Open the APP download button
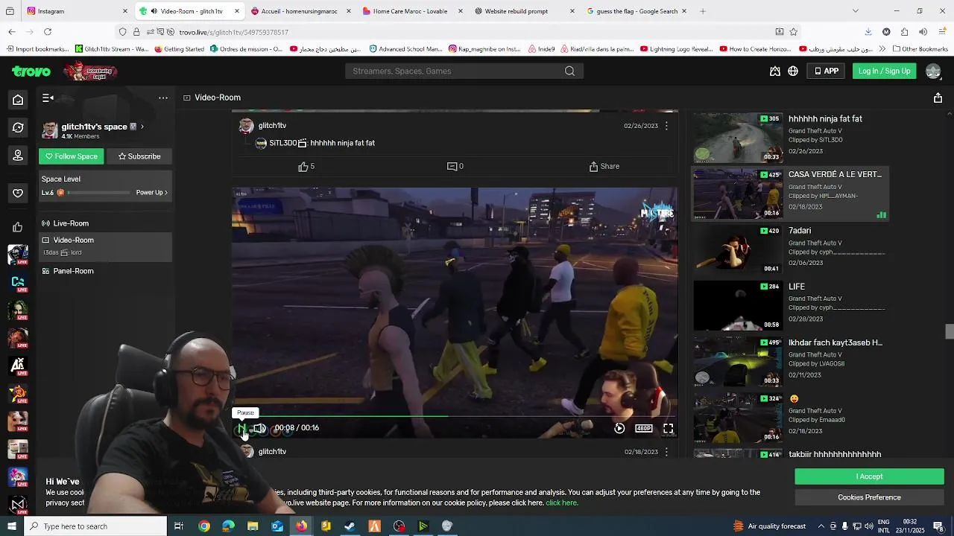The height and width of the screenshot is (536, 954). point(827,71)
